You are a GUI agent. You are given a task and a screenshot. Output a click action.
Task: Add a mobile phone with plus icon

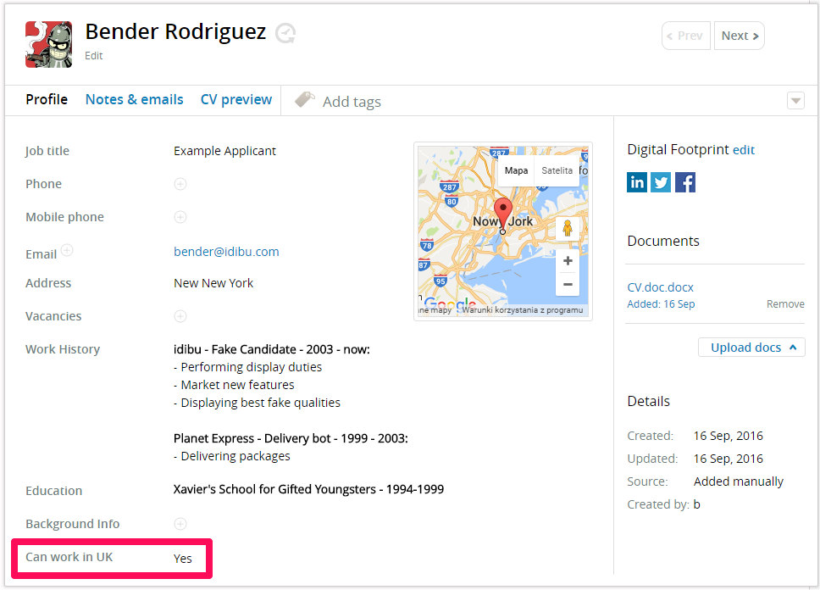pyautogui.click(x=180, y=217)
